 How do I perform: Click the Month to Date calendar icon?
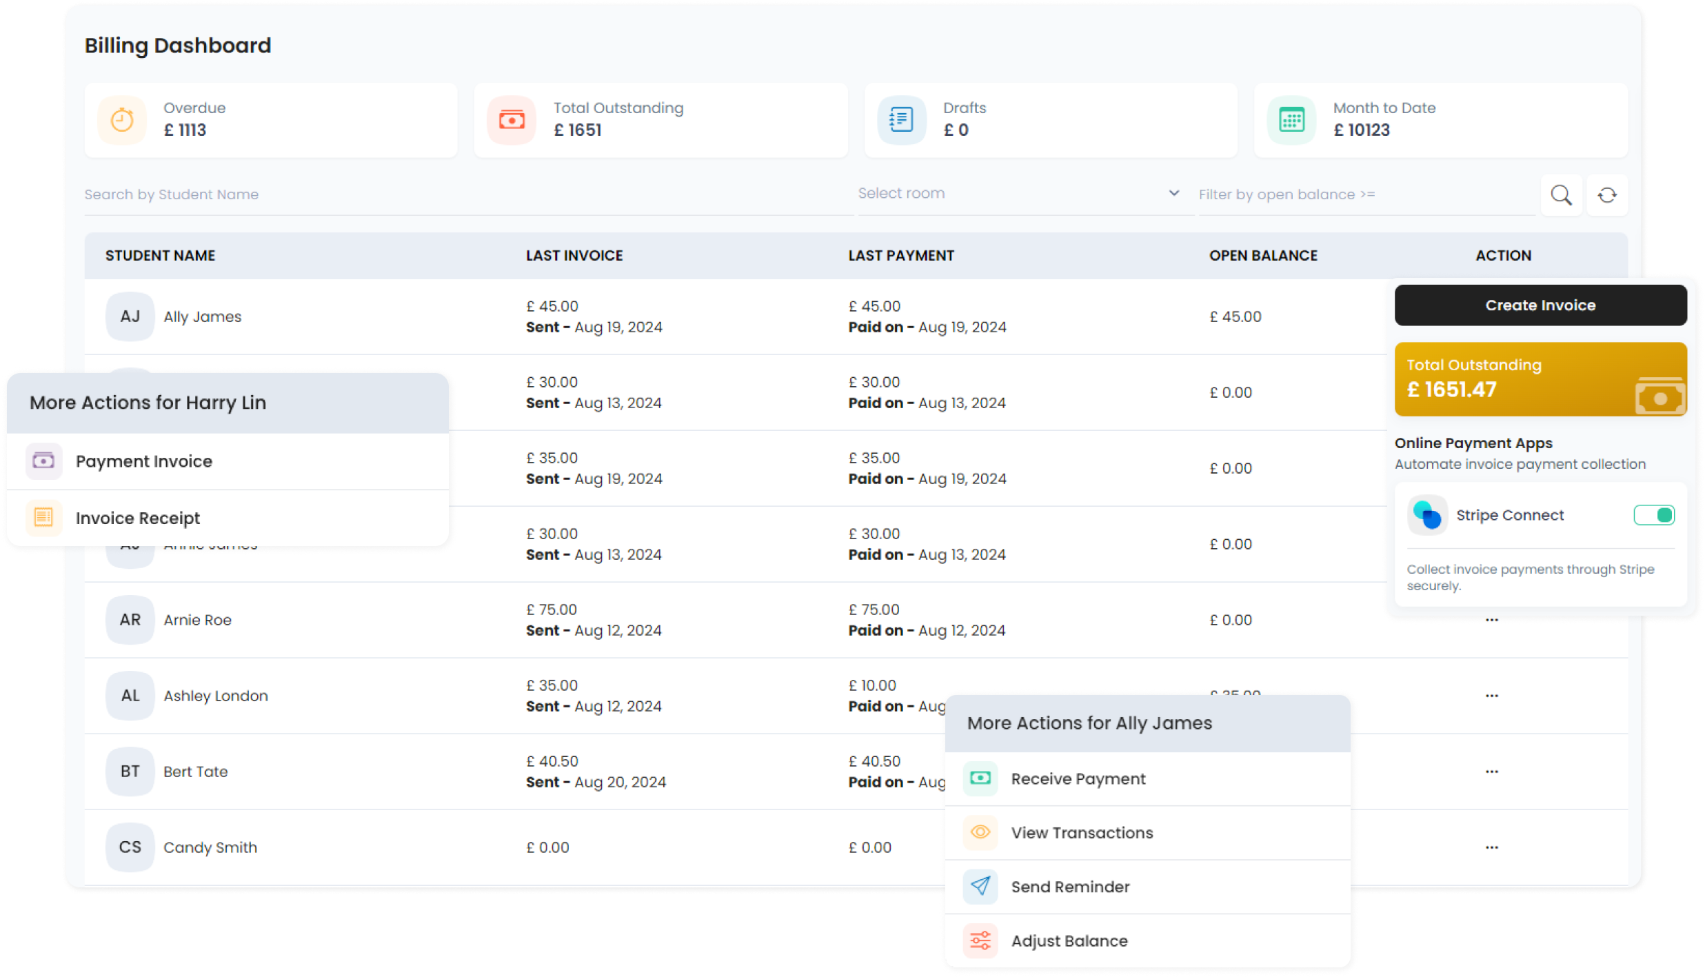[x=1291, y=119]
